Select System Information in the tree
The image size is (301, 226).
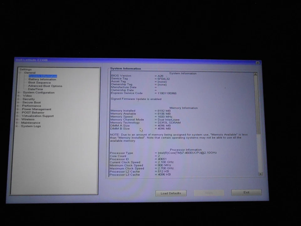pyautogui.click(x=43, y=76)
